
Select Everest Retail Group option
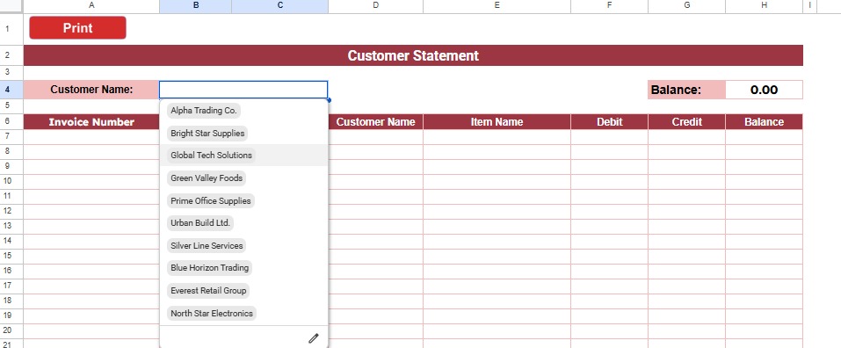click(208, 291)
